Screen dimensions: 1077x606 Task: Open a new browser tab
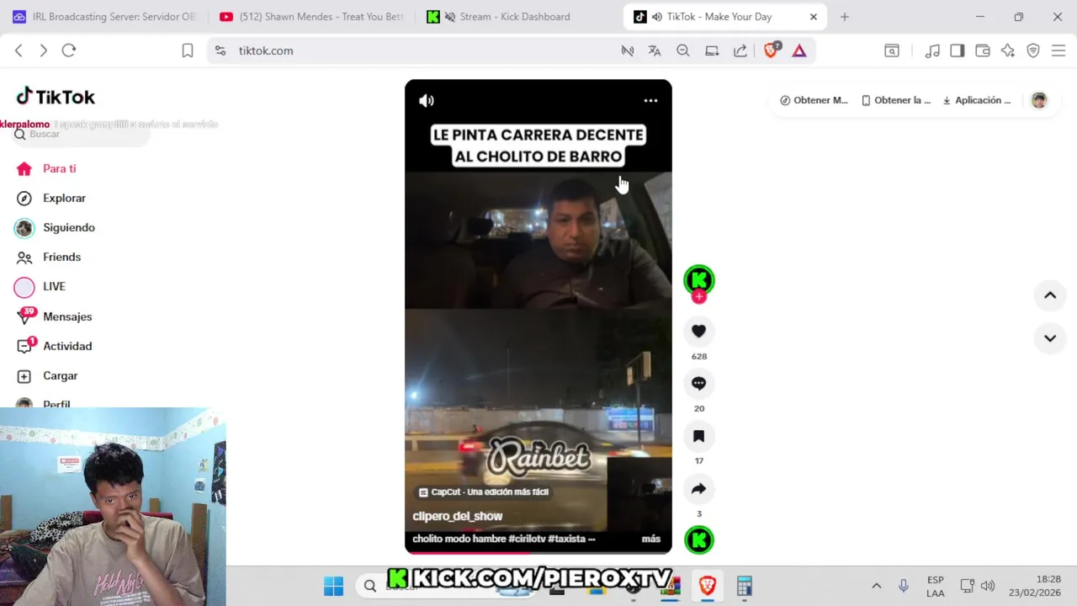tap(845, 17)
